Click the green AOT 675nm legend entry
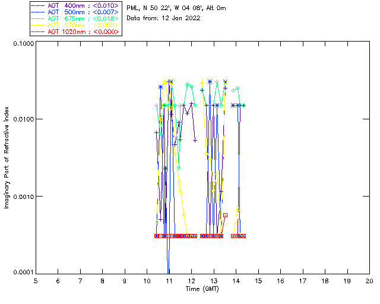The image size is (380, 304). click(x=75, y=18)
